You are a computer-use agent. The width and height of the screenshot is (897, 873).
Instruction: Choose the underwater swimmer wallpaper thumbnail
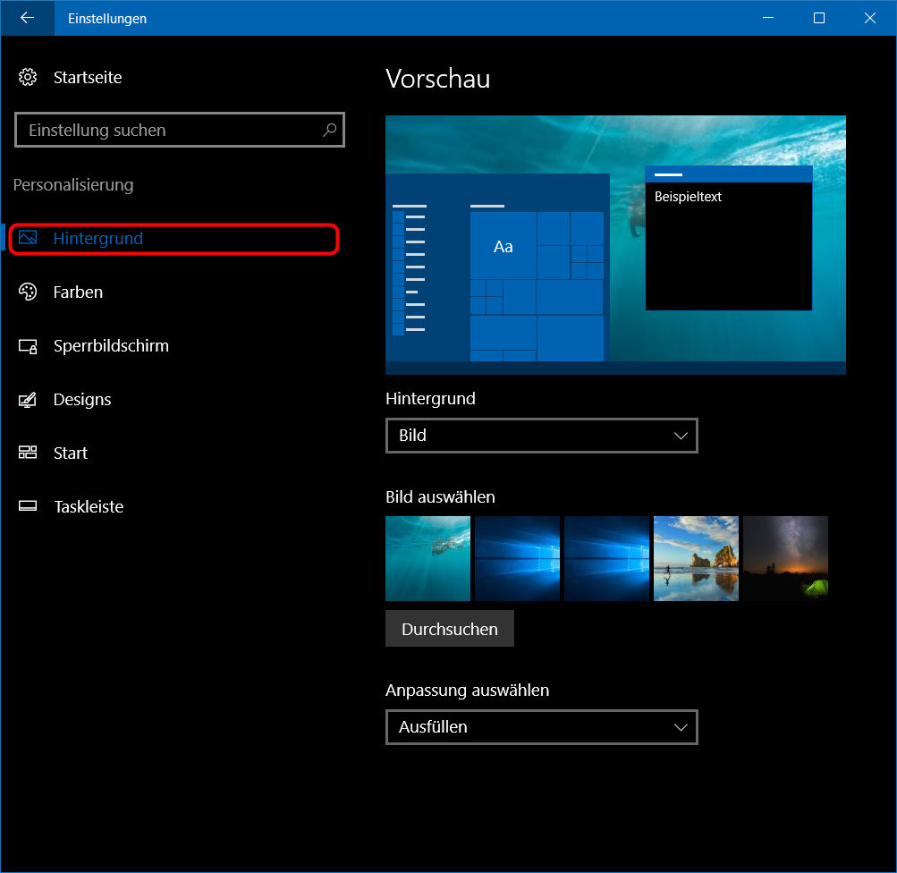click(x=427, y=558)
